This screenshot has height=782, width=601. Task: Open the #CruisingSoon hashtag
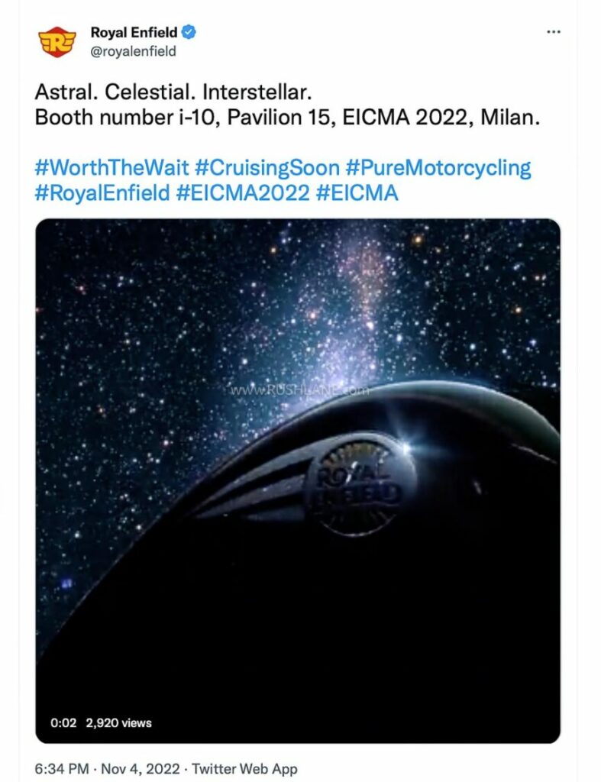coord(267,167)
